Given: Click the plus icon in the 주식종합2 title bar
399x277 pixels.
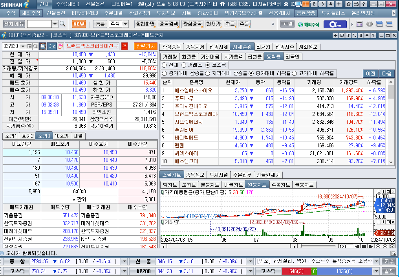Looking at the screenshot, I should click(x=336, y=35).
